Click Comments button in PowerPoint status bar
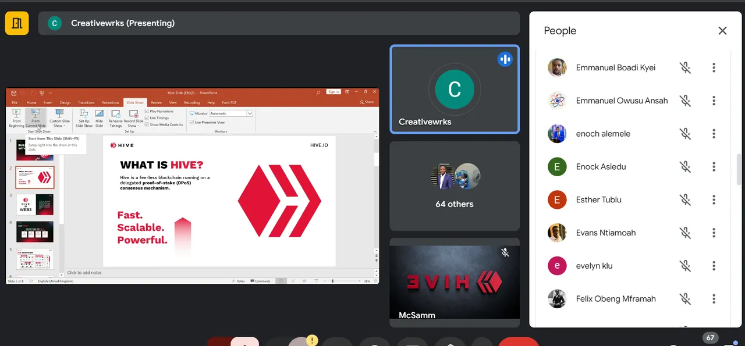 point(261,281)
